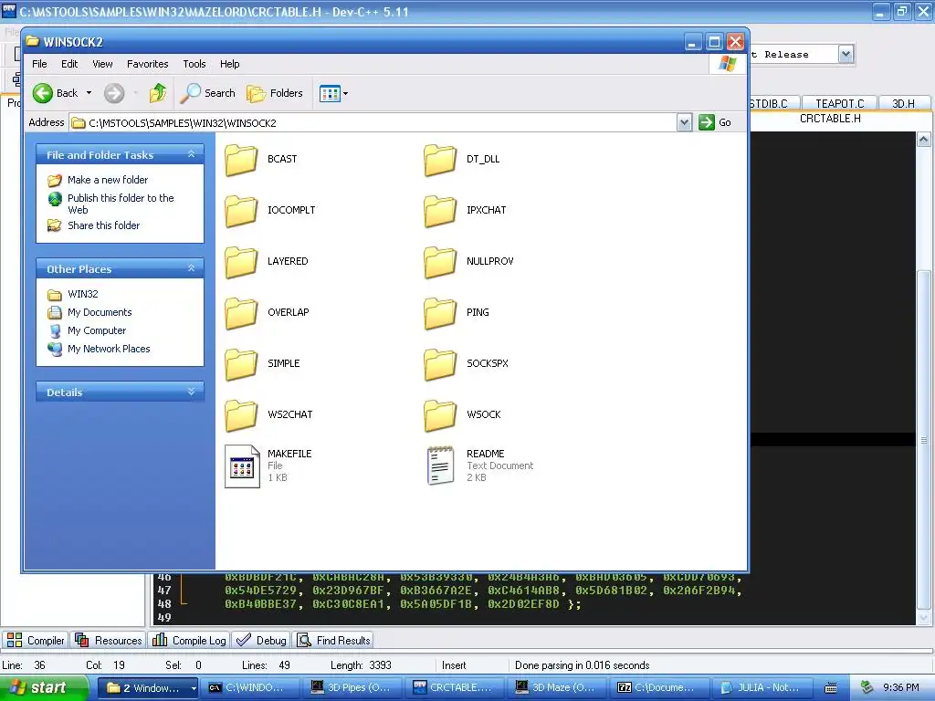Click Publish this folder to the Web
Viewport: 935px width, 701px height.
coord(121,204)
